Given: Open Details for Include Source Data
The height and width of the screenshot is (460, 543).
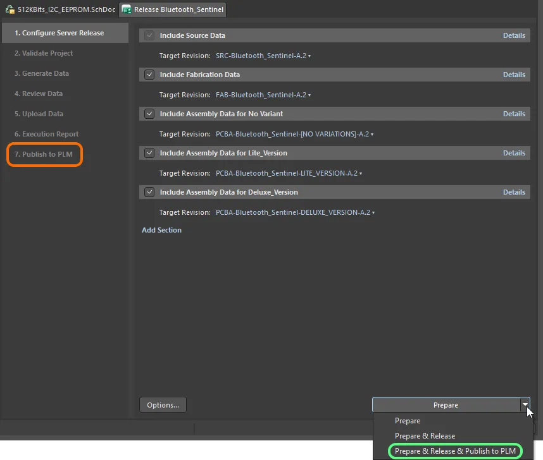Looking at the screenshot, I should [514, 35].
